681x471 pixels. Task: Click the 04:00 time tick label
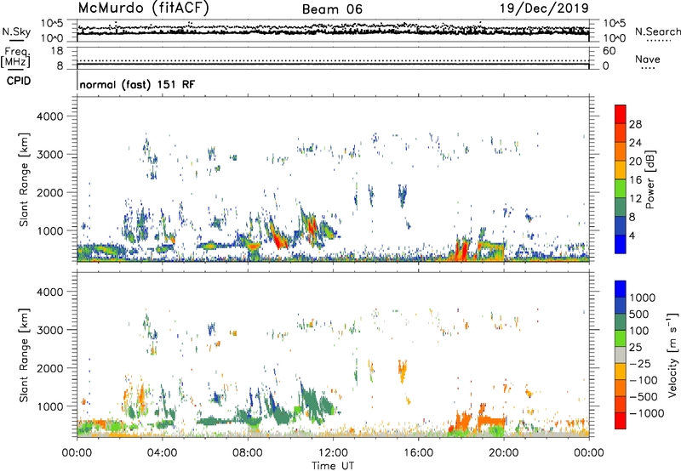[x=163, y=453]
